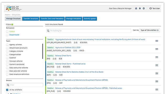
Task: Open Aggregated balance sheet of euro area dataflow
Action: [x=100, y=39]
